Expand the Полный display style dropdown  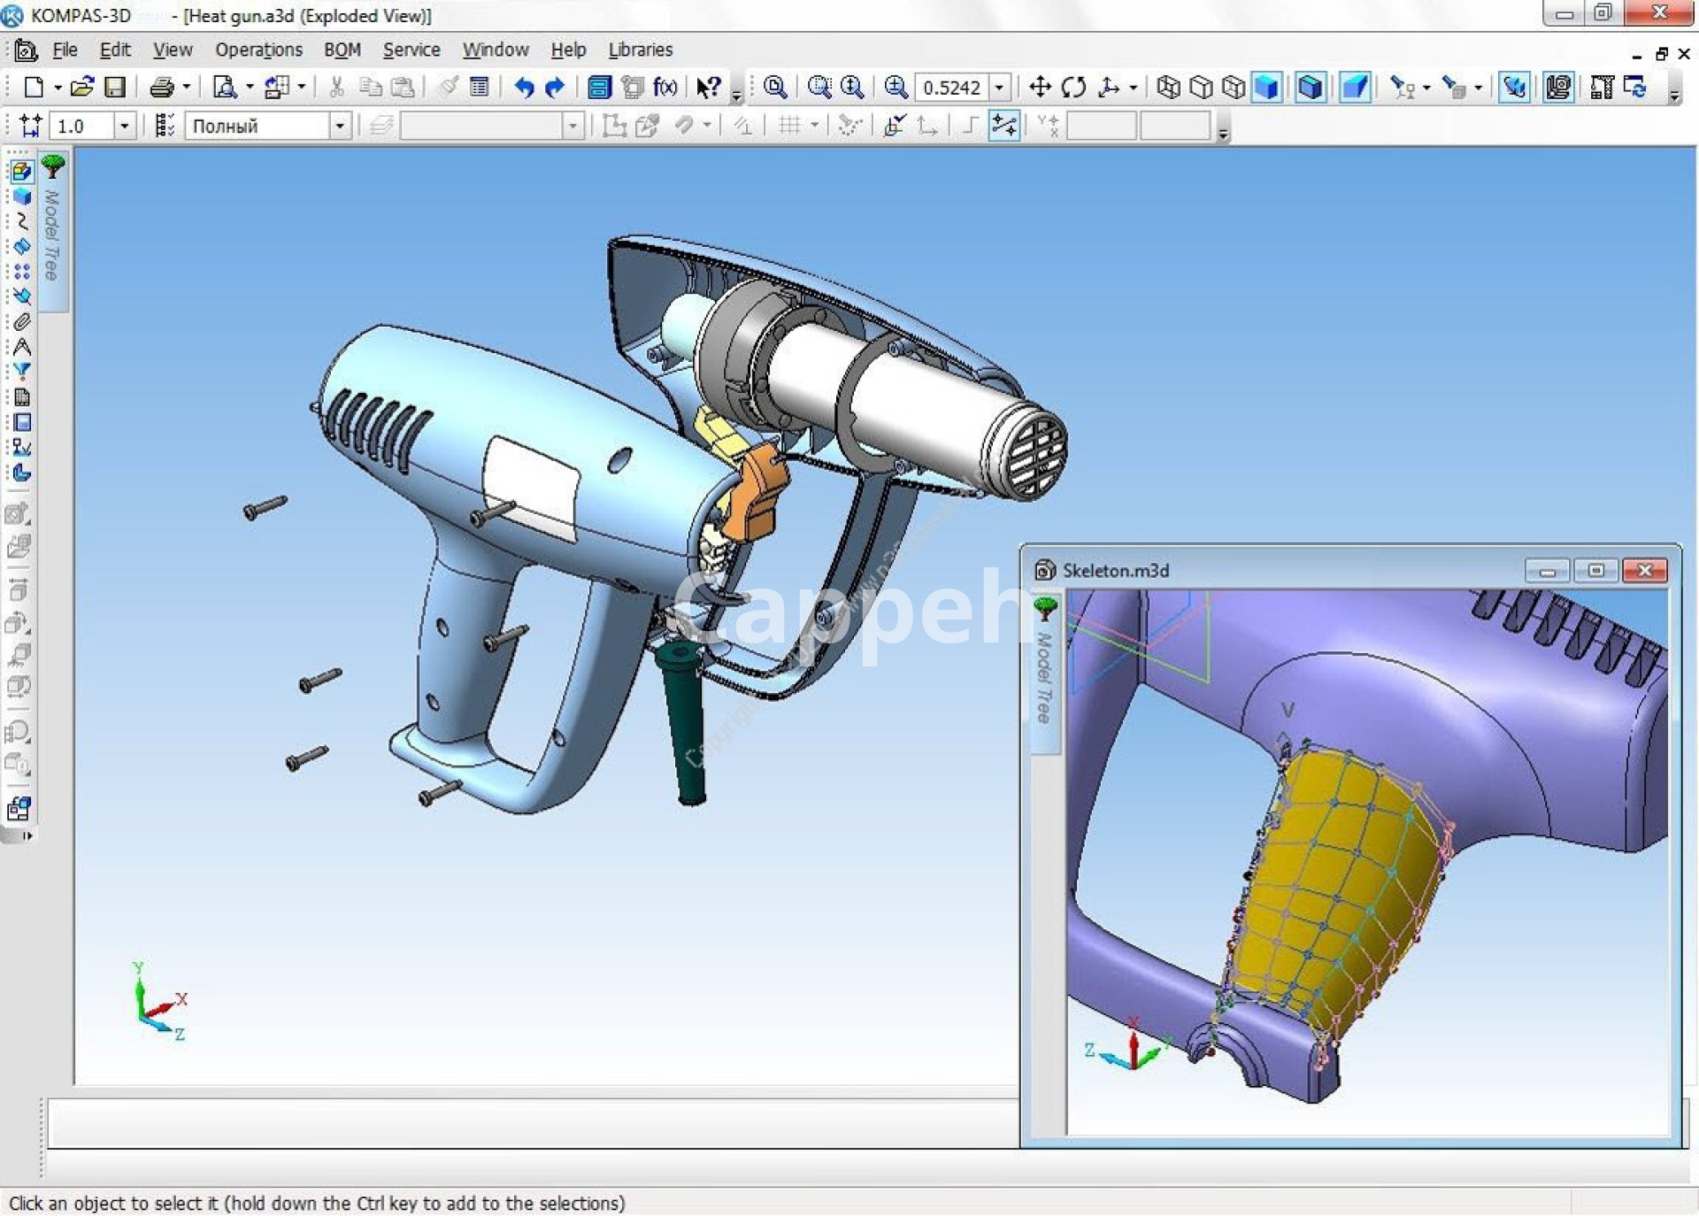pyautogui.click(x=340, y=126)
